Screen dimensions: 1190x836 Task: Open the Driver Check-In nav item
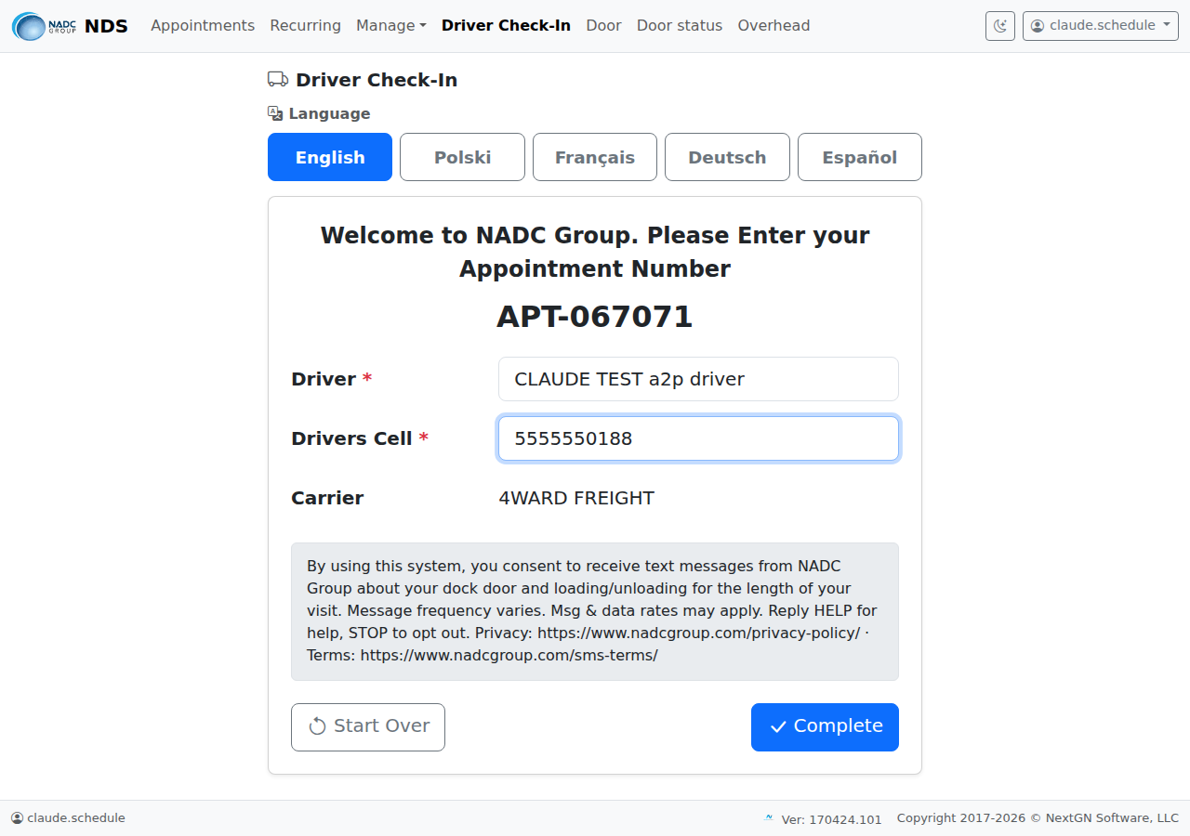[506, 26]
